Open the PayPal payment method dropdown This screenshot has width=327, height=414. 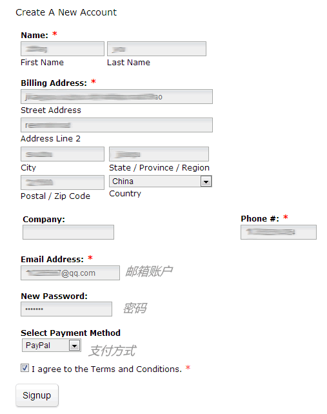pos(52,346)
